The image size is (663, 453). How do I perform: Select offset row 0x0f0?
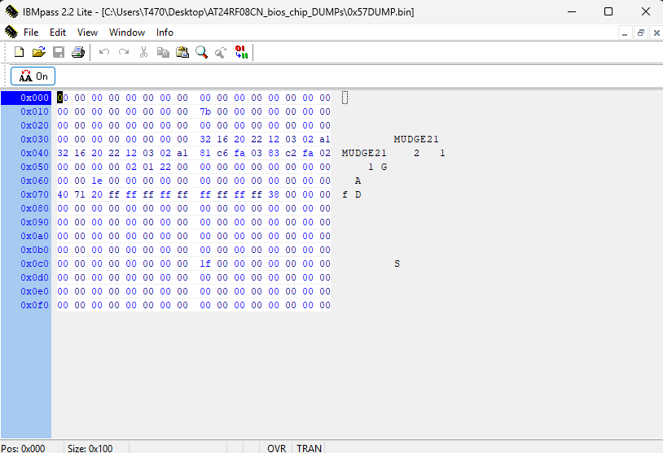35,305
